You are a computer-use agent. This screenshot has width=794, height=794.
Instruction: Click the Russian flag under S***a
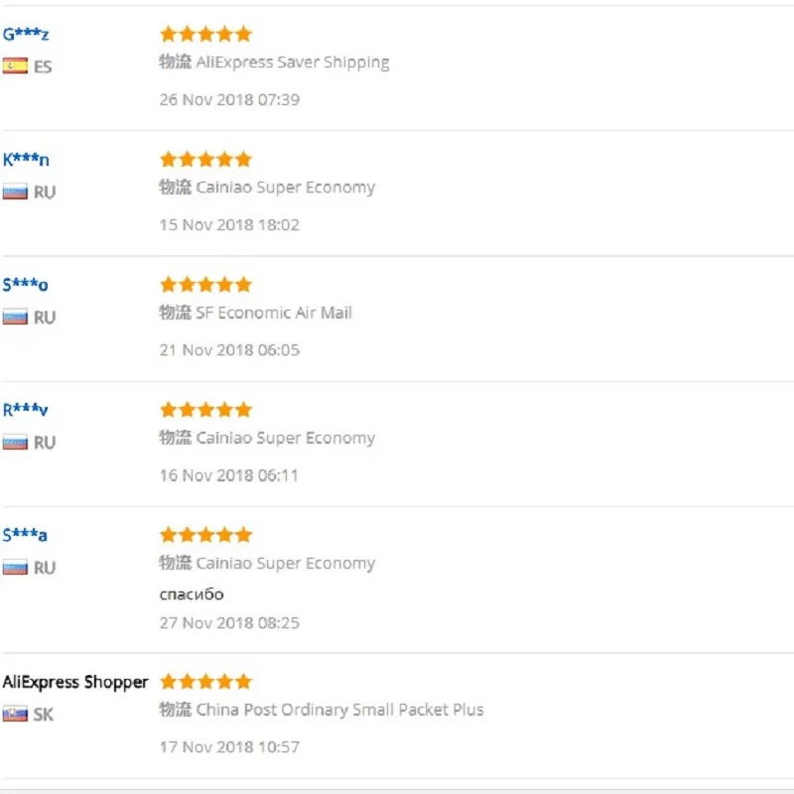click(x=15, y=568)
